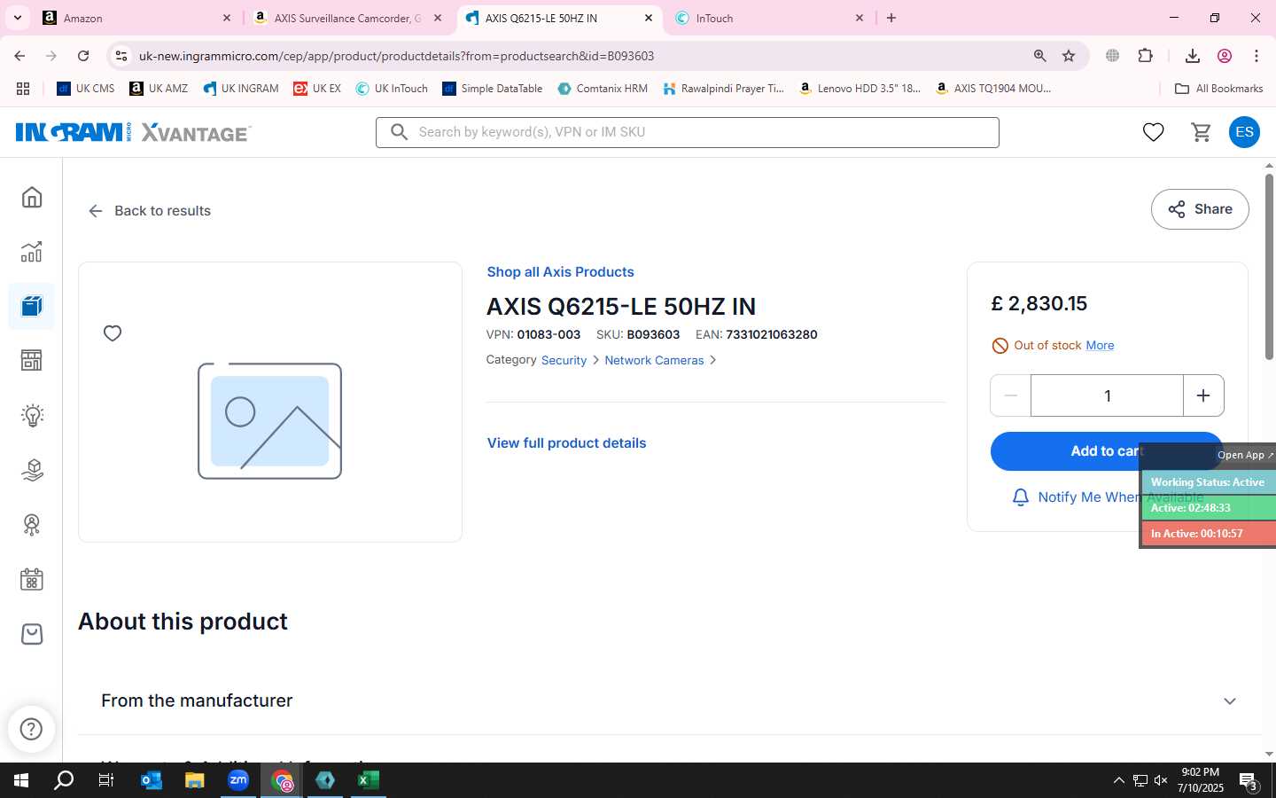Increase quantity with the plus button
The width and height of the screenshot is (1276, 798).
(1203, 395)
